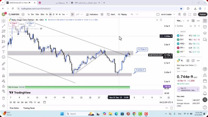Toggle hide all drawings eye icon

pos(3,91)
